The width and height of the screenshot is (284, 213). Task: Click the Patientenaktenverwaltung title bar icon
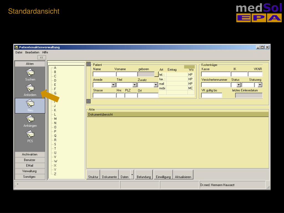coord(16,47)
